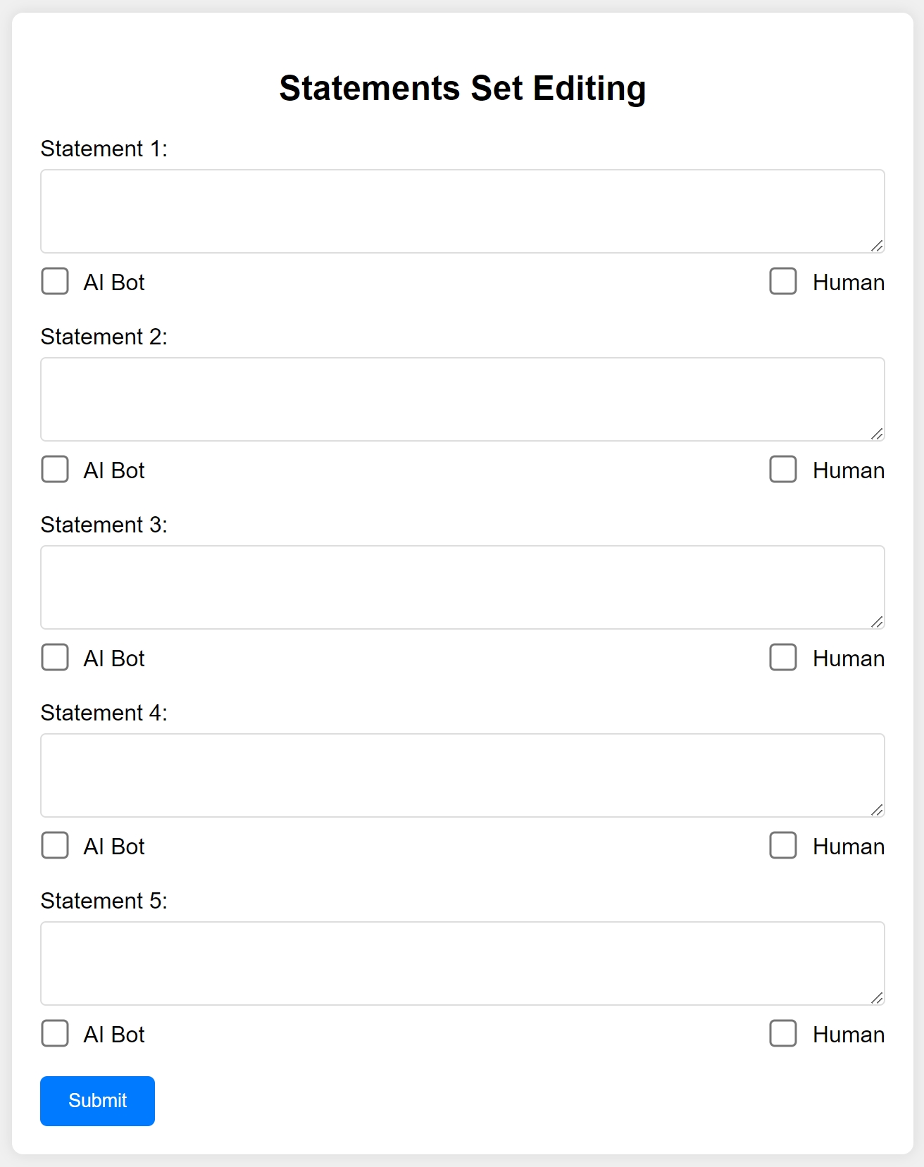Click inside the Statement 1 text area
The width and height of the screenshot is (924, 1167).
[462, 211]
